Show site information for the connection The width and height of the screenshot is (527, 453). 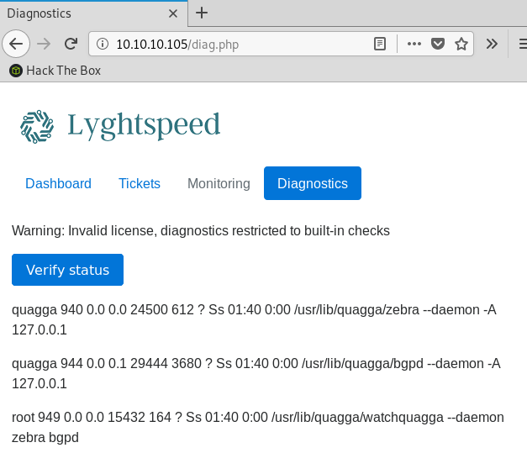pyautogui.click(x=103, y=44)
